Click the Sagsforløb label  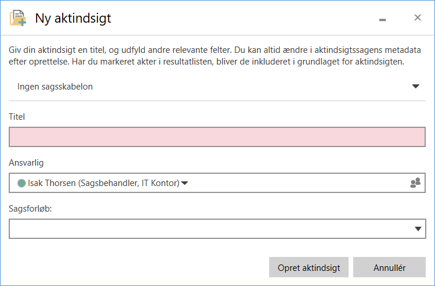30,209
